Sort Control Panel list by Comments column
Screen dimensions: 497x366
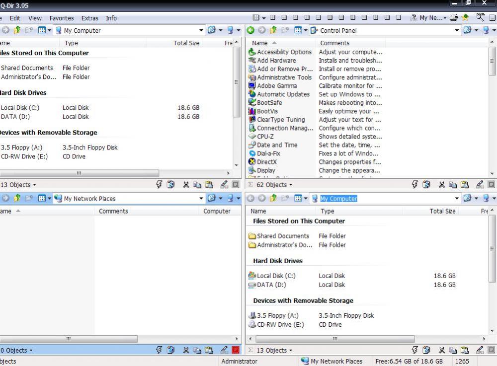(x=334, y=43)
